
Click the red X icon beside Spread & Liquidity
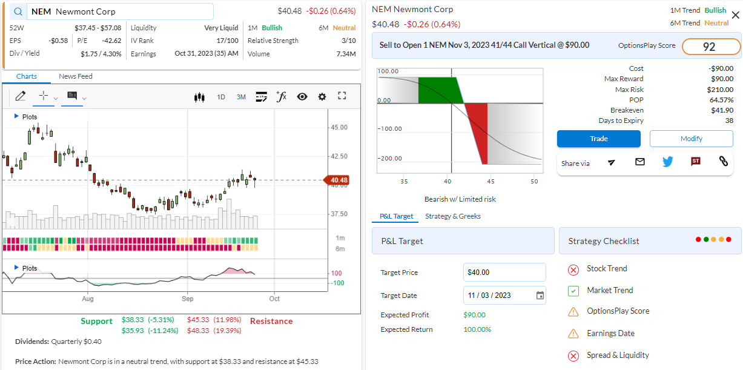573,355
